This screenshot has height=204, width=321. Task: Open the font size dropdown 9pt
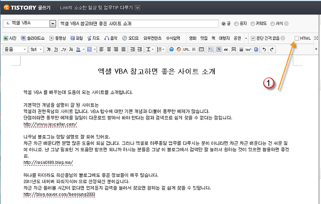[36, 49]
